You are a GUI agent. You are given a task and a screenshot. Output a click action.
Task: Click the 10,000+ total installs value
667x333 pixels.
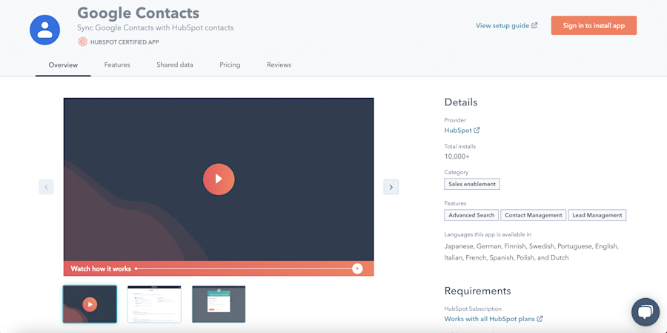457,156
